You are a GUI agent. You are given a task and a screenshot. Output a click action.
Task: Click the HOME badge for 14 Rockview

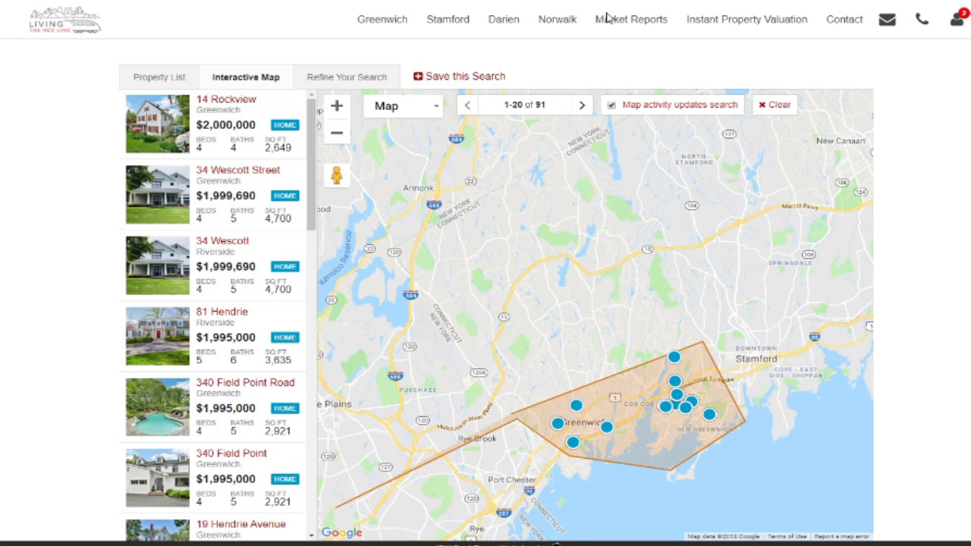click(x=285, y=125)
